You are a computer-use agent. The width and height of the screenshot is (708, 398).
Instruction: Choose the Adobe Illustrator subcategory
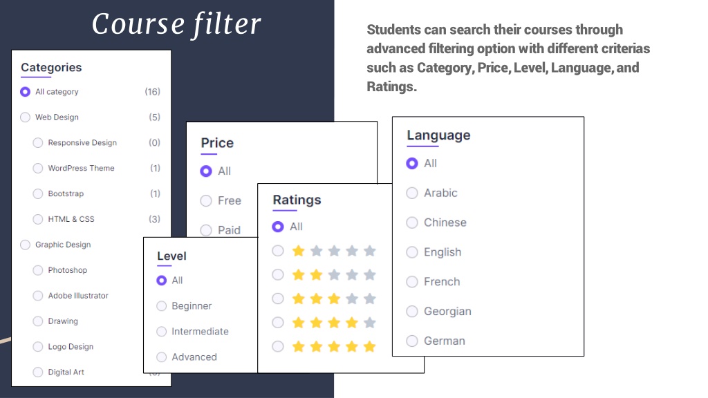point(38,296)
